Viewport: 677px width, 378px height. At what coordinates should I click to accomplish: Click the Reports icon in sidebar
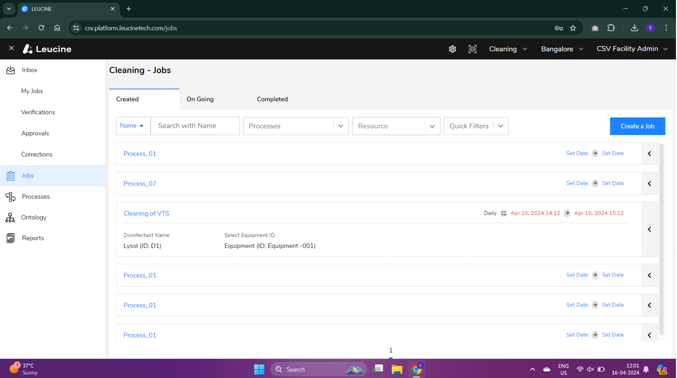coord(11,238)
